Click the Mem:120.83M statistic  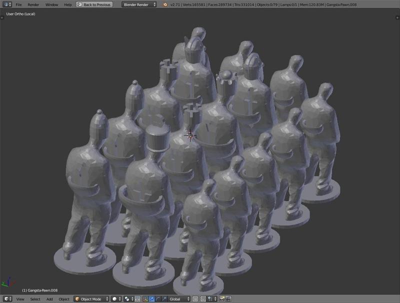(x=311, y=4)
